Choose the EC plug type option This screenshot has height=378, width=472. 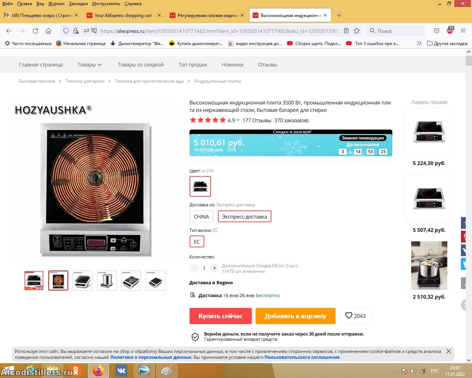click(x=197, y=242)
